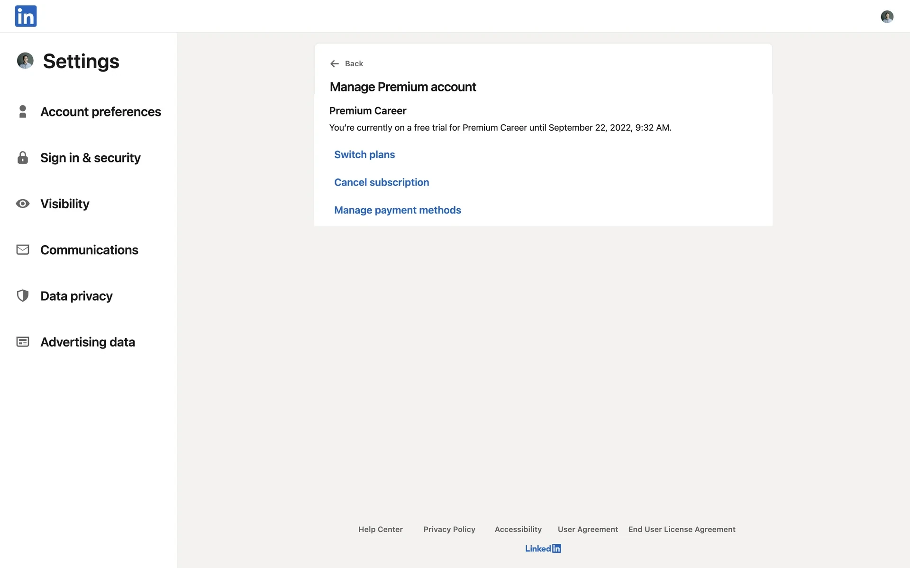
Task: Open Accessibility footer link
Action: pos(518,530)
